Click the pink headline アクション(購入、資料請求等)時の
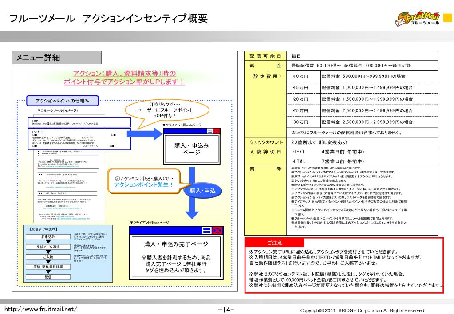 (124, 74)
